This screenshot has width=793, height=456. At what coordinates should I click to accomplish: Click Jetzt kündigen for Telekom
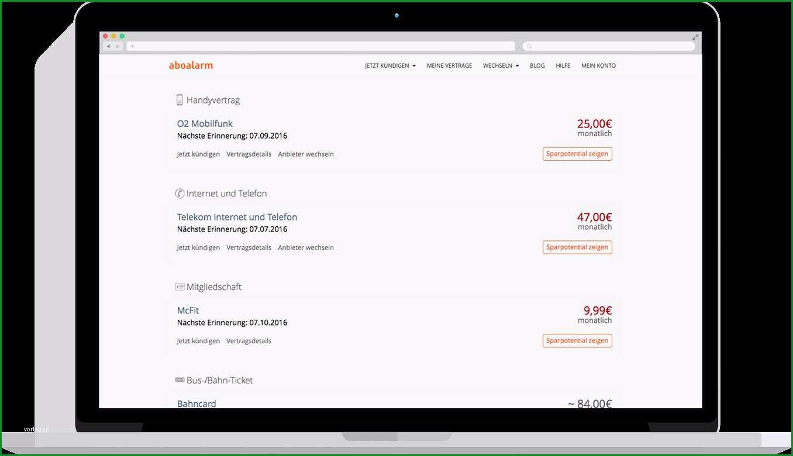pyautogui.click(x=198, y=248)
